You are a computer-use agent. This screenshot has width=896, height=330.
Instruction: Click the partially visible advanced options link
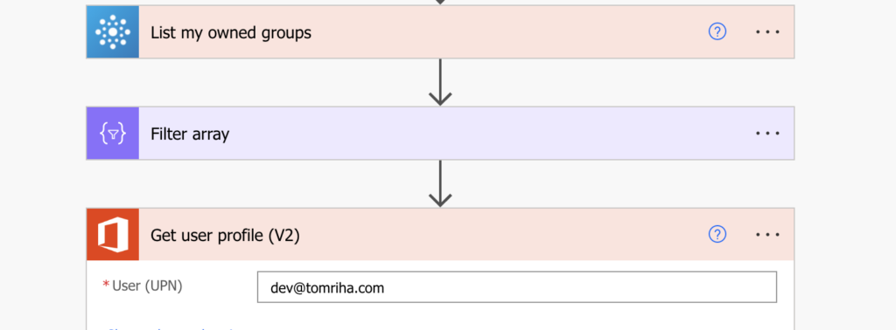coord(171,328)
